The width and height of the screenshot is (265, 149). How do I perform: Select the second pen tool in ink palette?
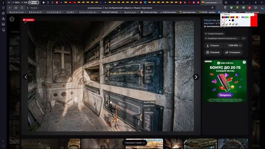pyautogui.click(x=227, y=24)
